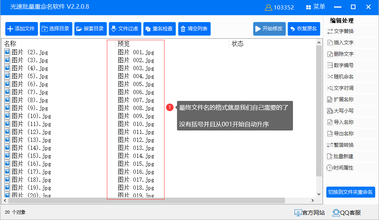Select file 图片 (5).jpg
This screenshot has height=220, width=379.
point(26,76)
